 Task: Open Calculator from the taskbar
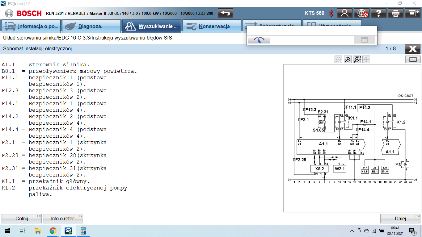tap(83, 231)
